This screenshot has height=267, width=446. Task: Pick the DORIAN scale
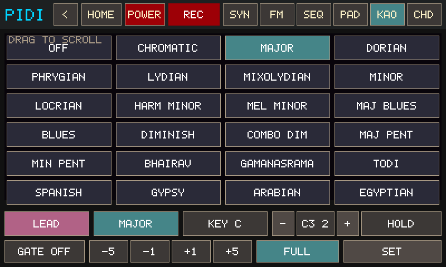[387, 48]
